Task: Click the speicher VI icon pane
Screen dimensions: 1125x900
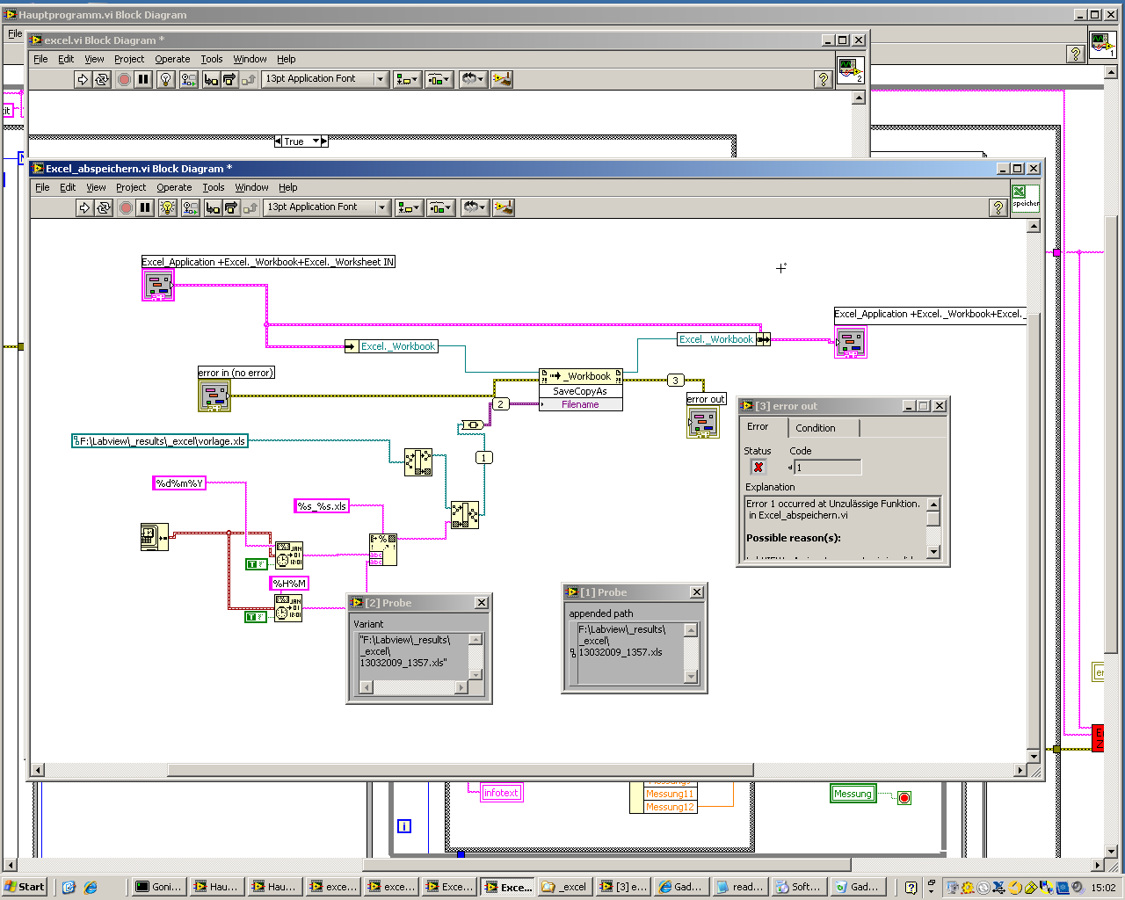Action: click(1026, 198)
